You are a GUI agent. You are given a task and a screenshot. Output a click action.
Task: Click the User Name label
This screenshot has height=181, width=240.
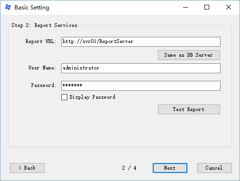click(42, 68)
